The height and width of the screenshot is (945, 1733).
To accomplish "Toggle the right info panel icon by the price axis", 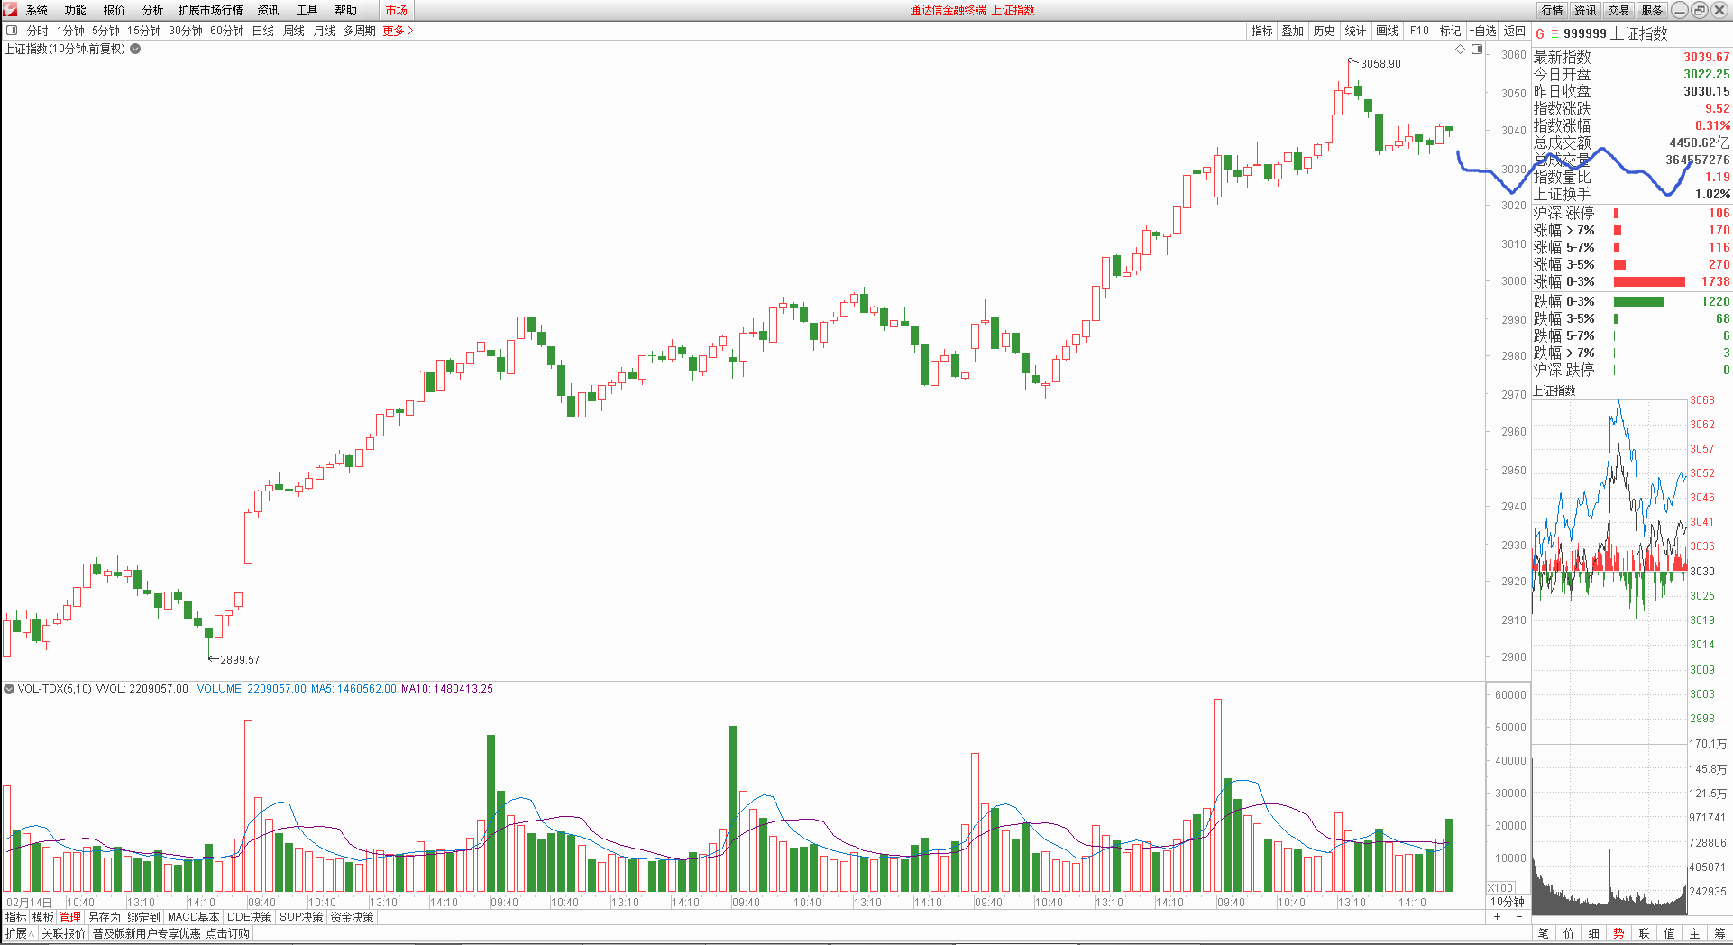I will (x=1477, y=50).
